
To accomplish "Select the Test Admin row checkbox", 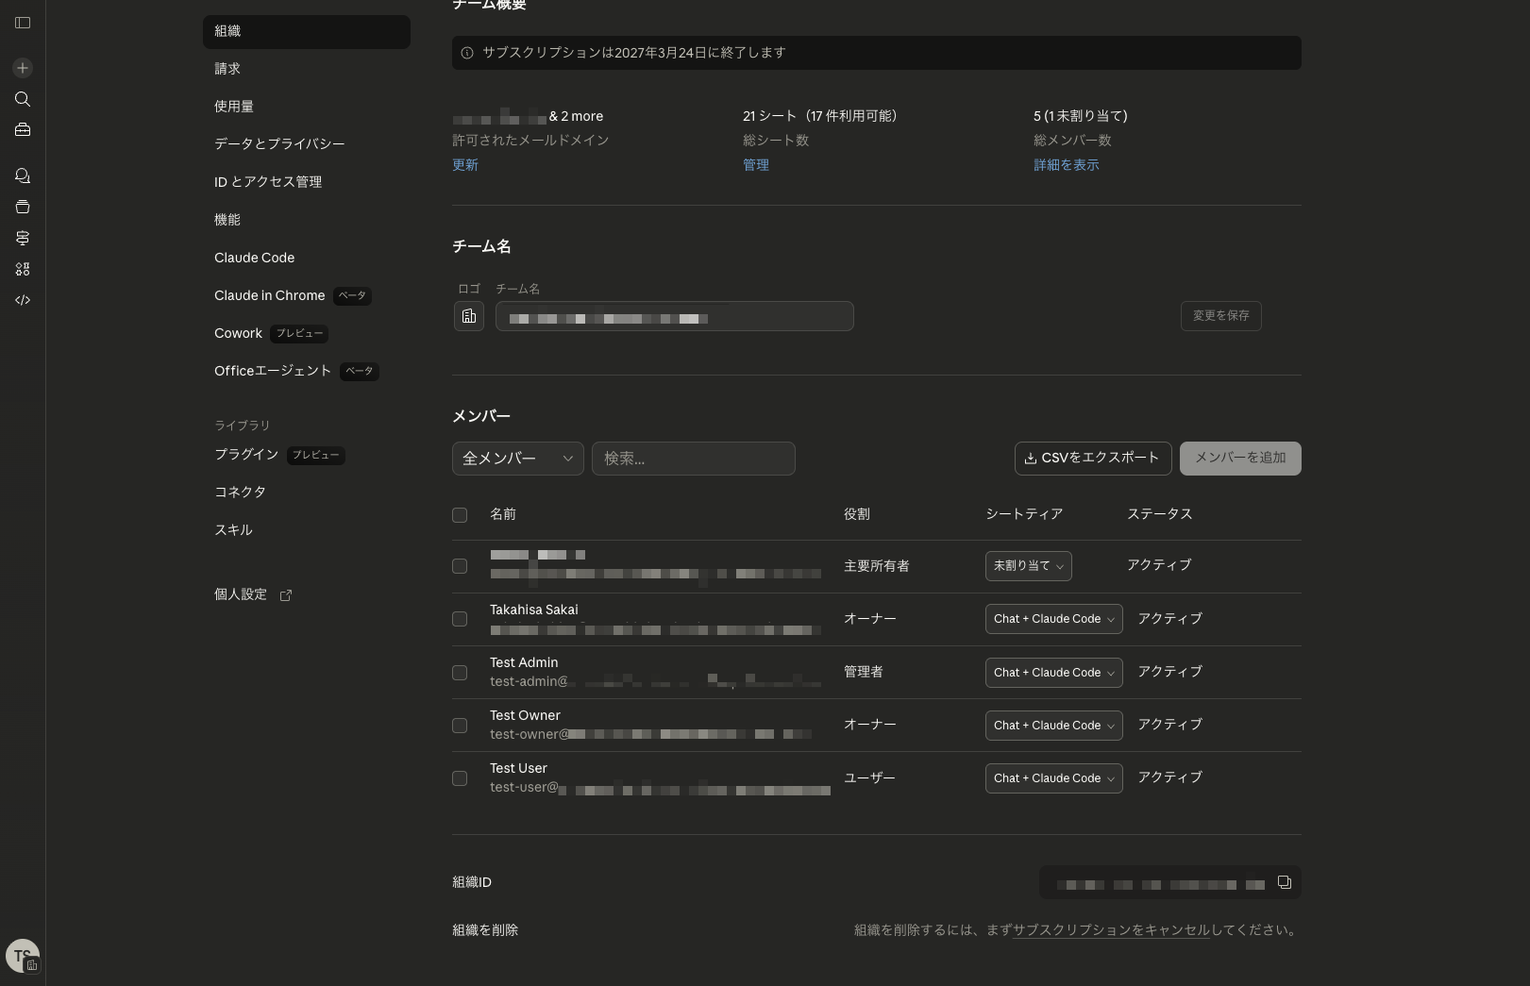I will tap(460, 673).
